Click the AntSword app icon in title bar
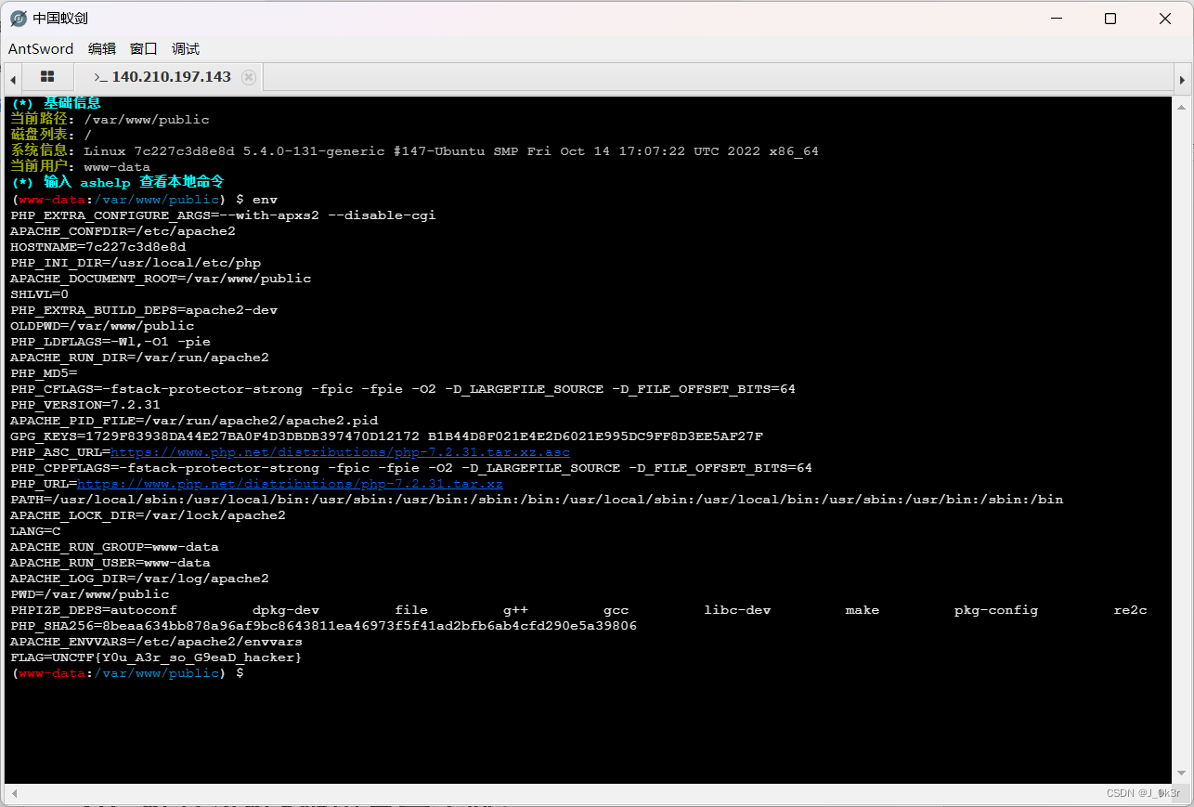Viewport: 1194px width, 807px height. pyautogui.click(x=19, y=19)
